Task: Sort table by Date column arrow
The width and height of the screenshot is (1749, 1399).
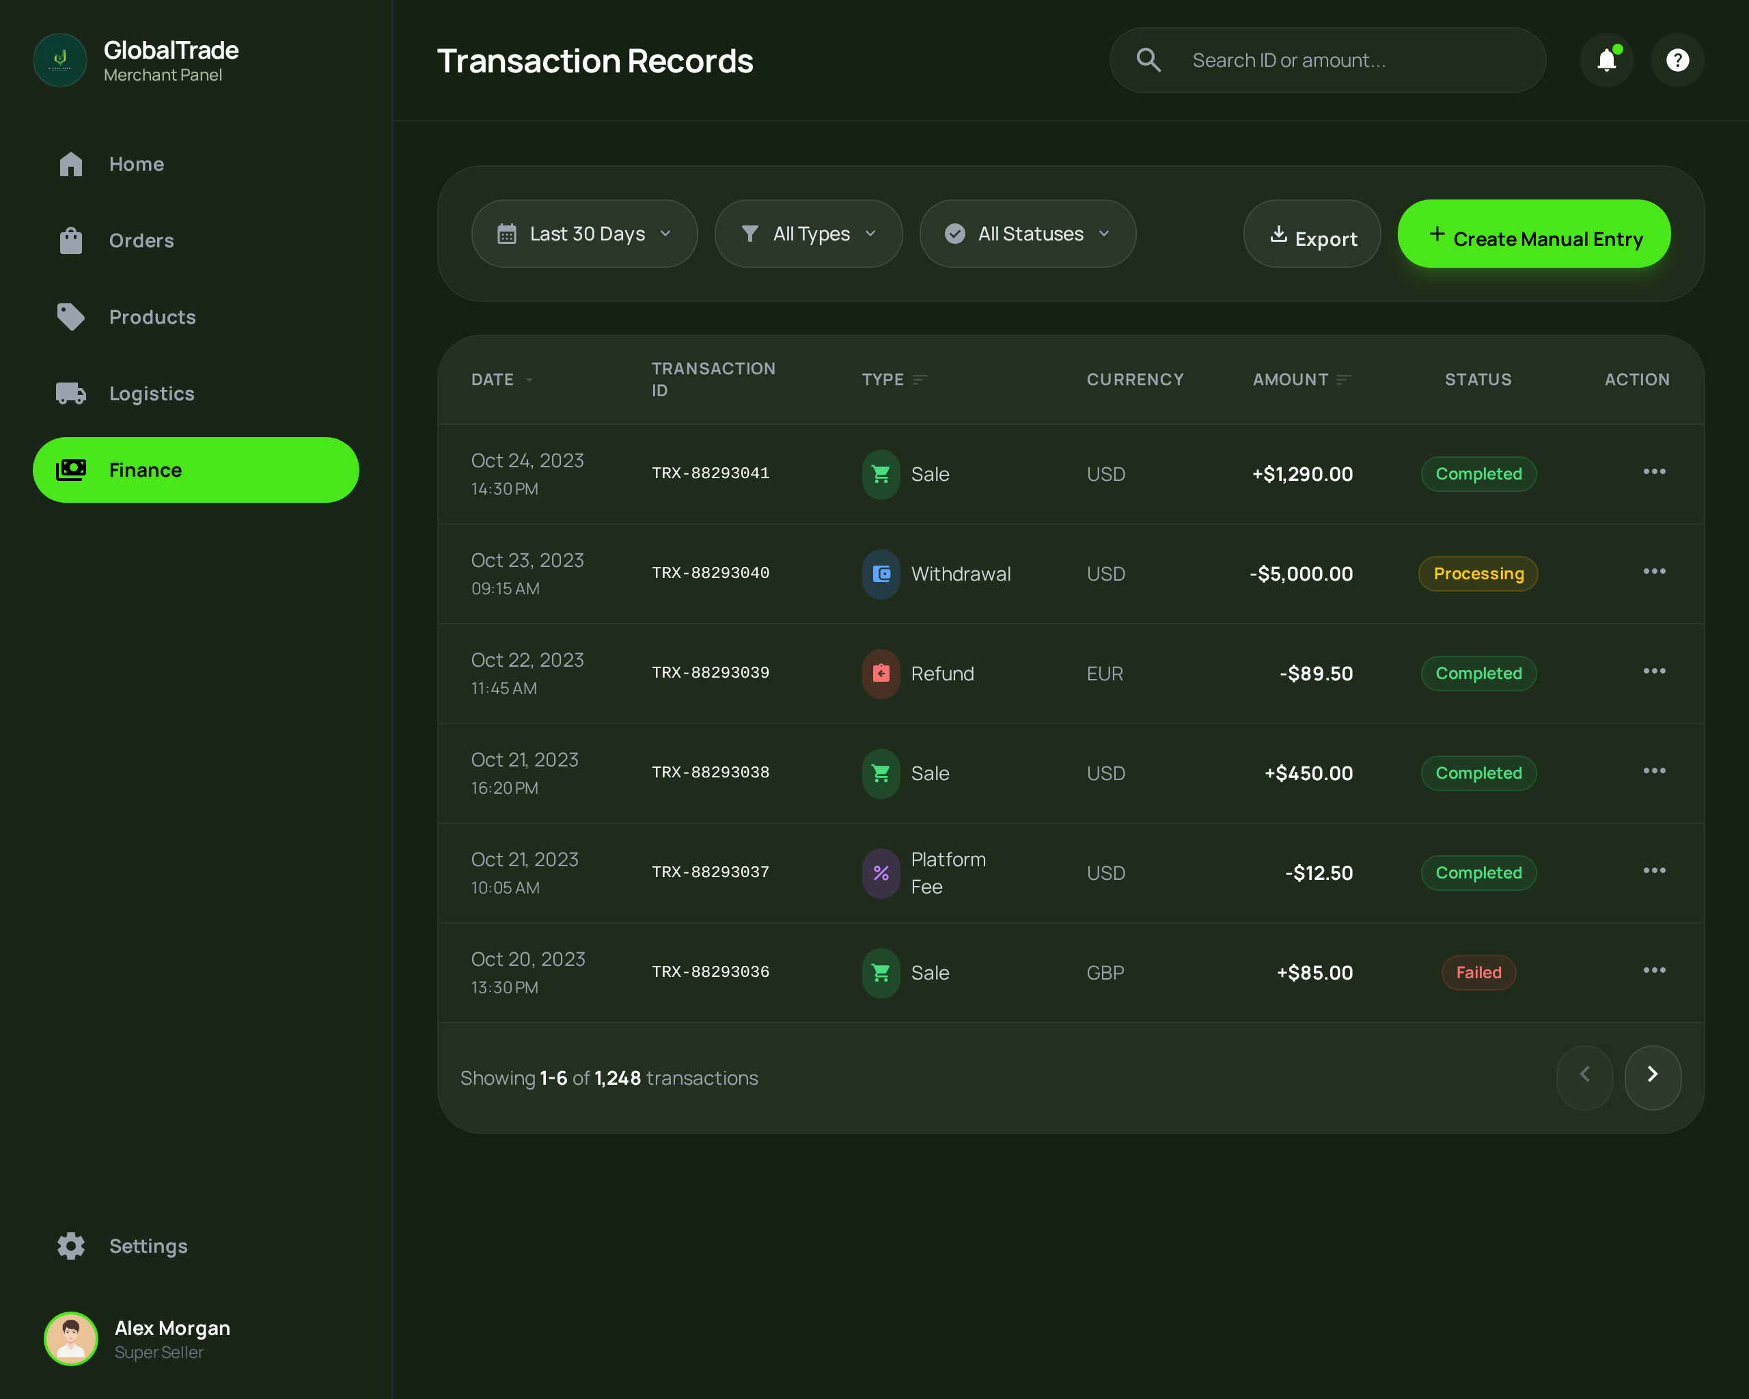Action: coord(529,380)
